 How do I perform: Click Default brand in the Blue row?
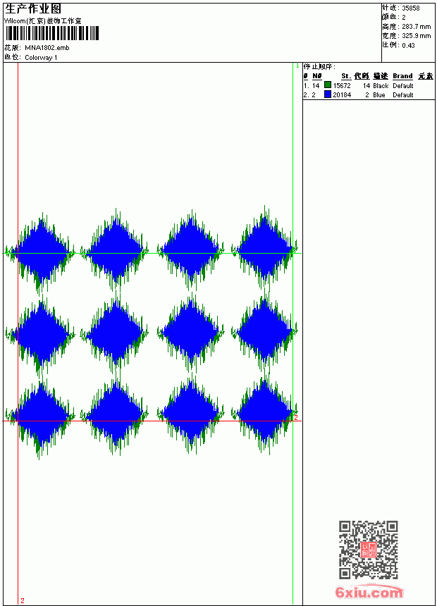point(403,95)
